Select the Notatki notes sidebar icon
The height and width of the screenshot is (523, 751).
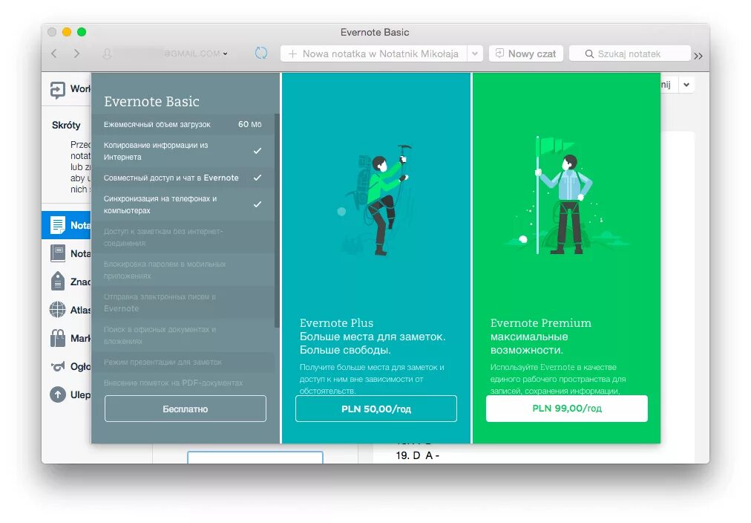57,225
